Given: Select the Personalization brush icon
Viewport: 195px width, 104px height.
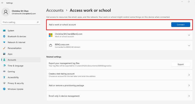Looking at the screenshot, I should coord(4,48).
